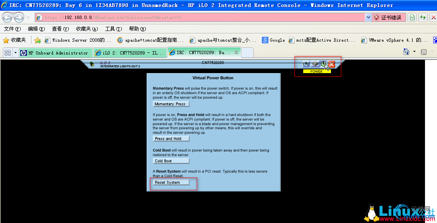Open the 工具(T) menu

113,29
